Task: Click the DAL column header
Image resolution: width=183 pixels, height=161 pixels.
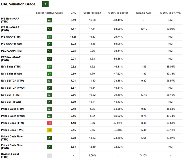Action: tap(73, 13)
